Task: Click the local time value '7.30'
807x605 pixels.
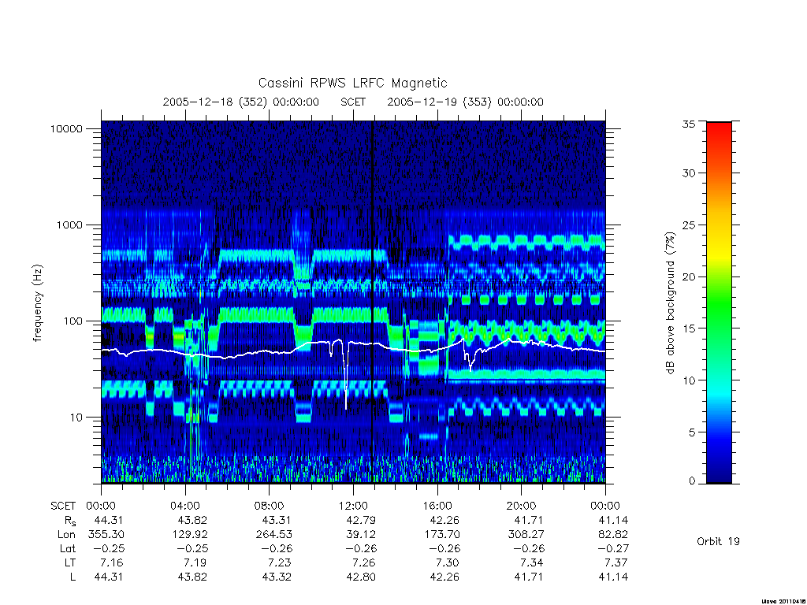Action: (448, 563)
